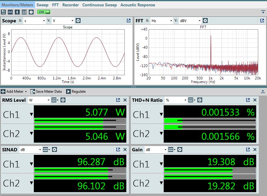Screen dimensions: 267x196
Task: Click Add Meter button
Action: (14, 92)
